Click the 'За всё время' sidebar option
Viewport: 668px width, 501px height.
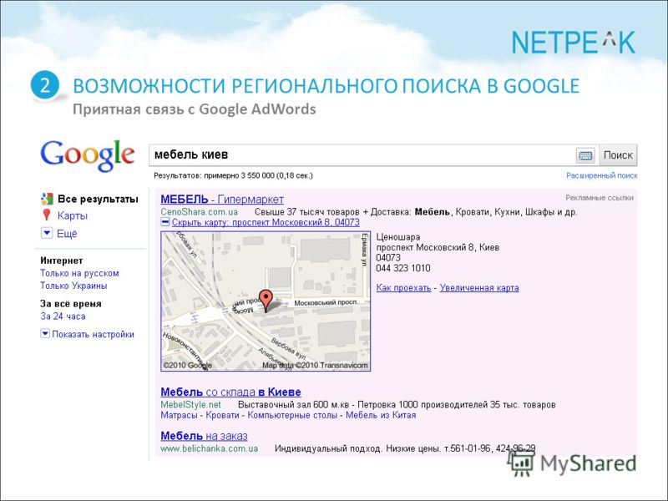[71, 304]
